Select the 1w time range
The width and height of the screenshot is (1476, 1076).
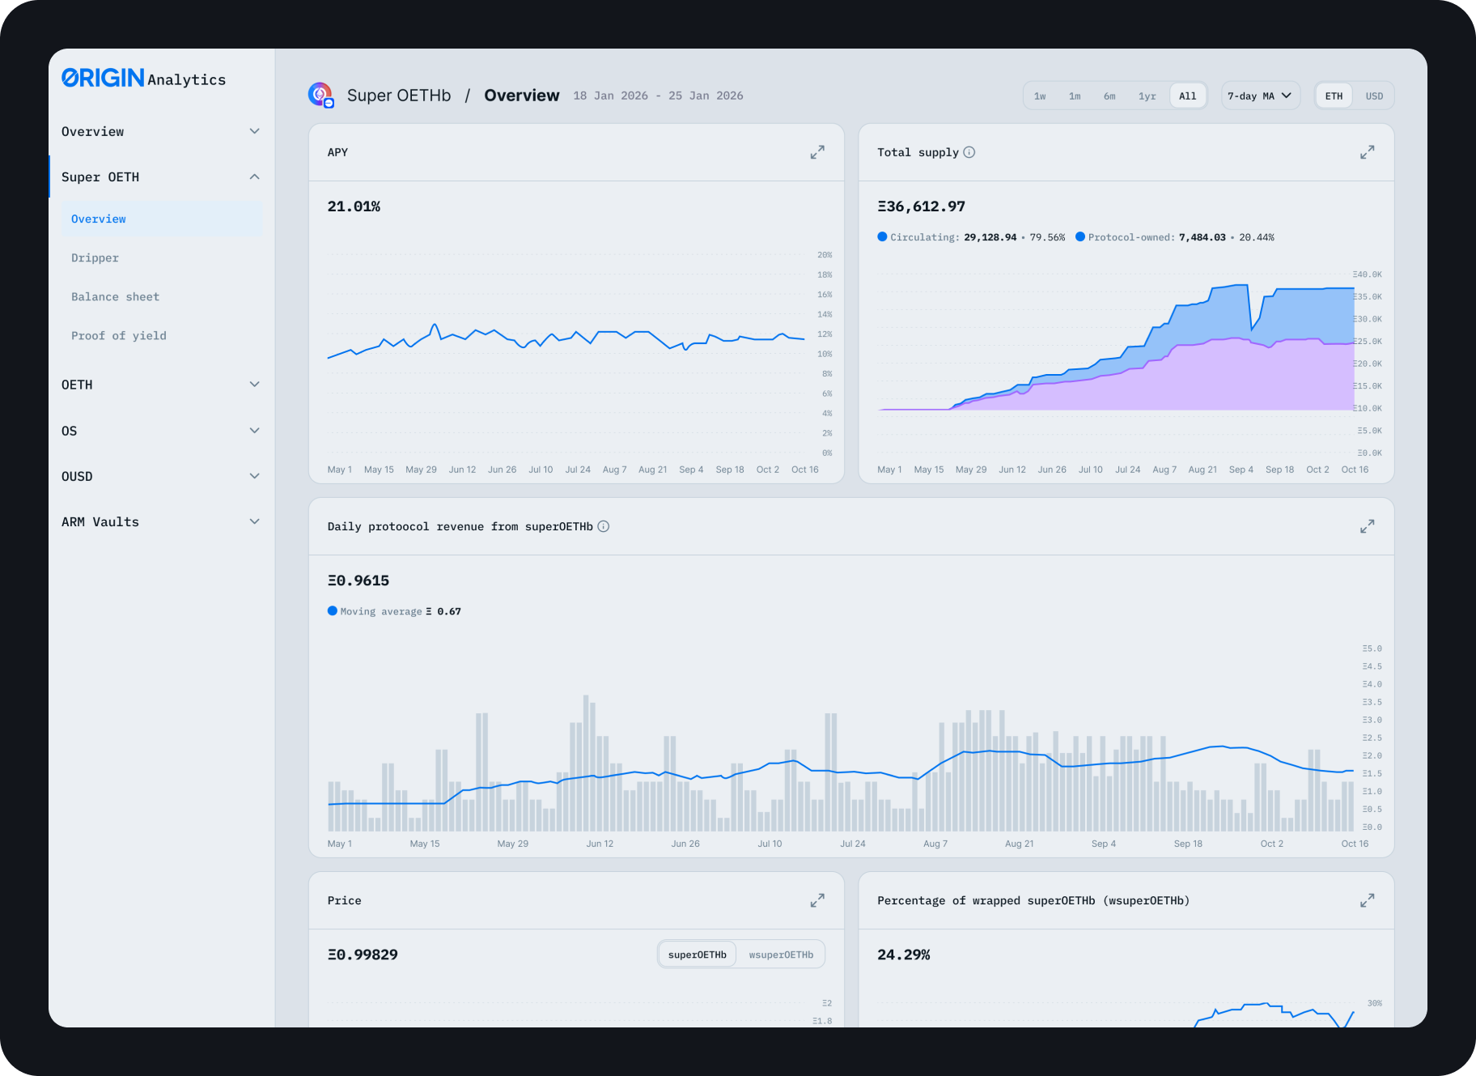click(x=1040, y=96)
